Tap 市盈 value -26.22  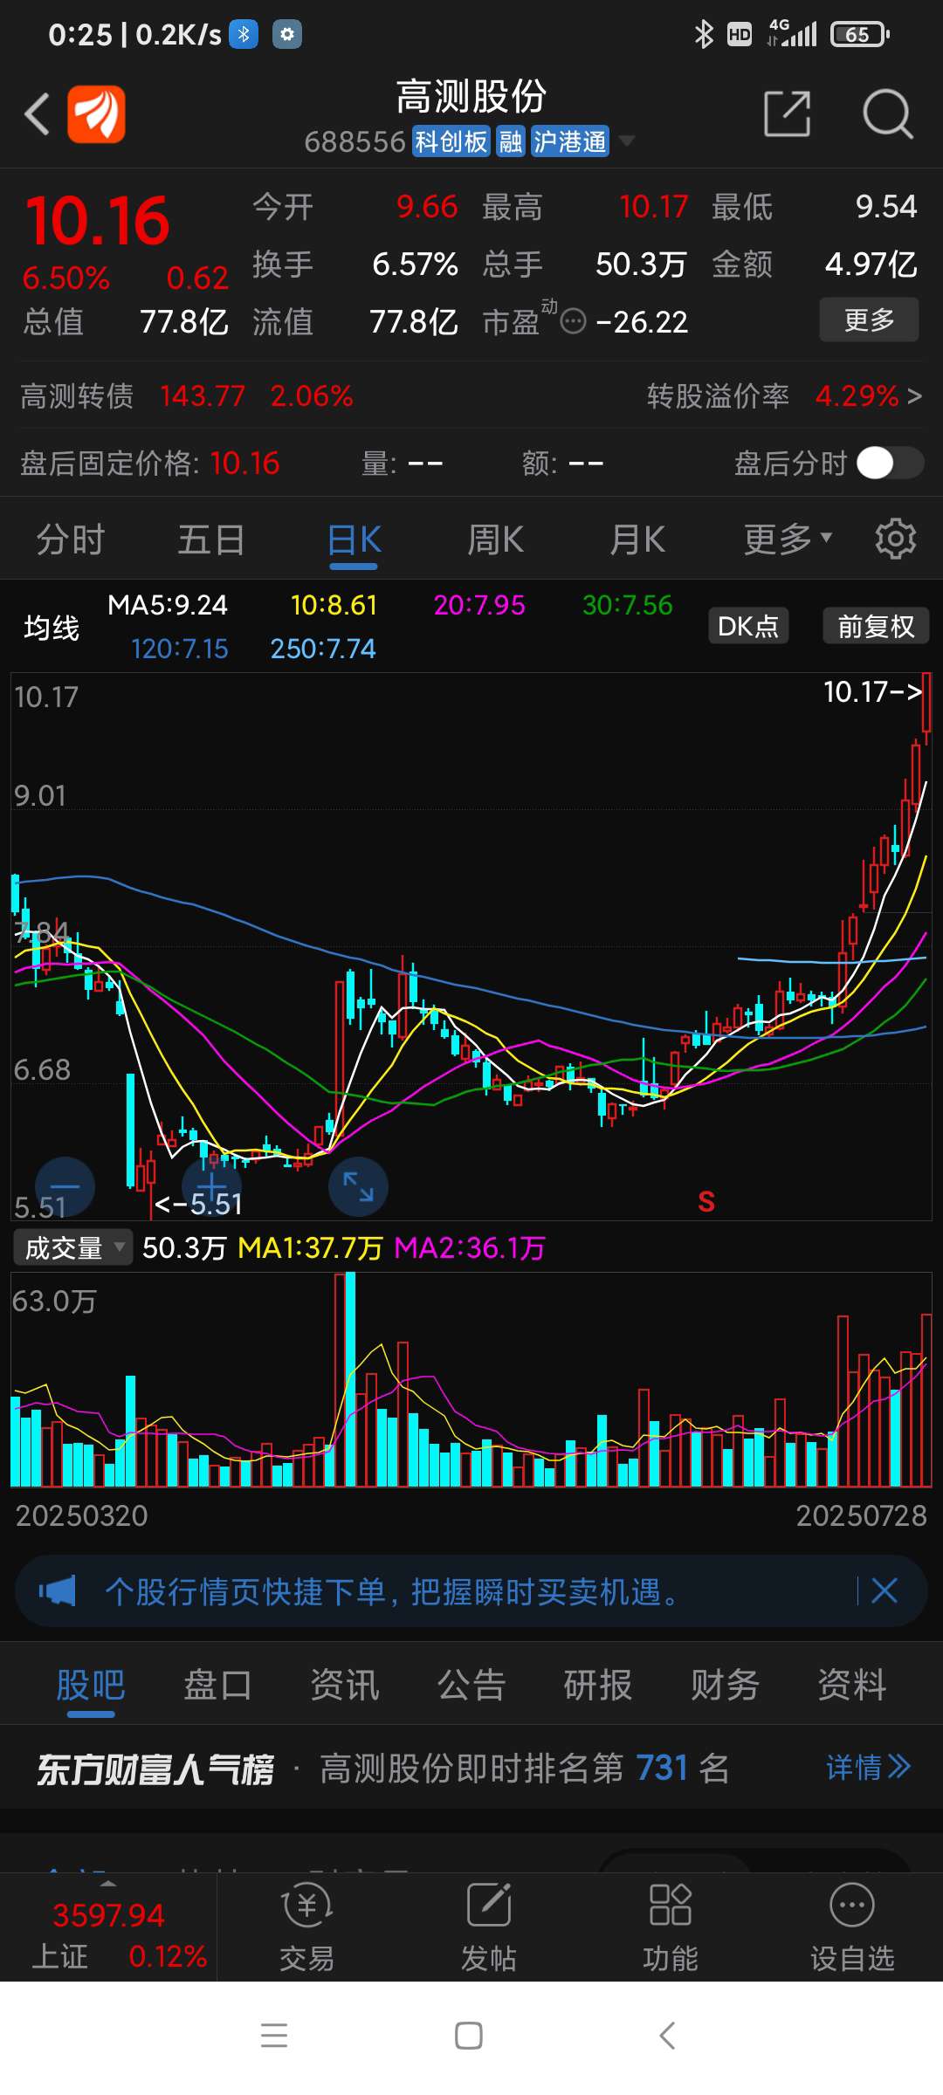(x=642, y=322)
